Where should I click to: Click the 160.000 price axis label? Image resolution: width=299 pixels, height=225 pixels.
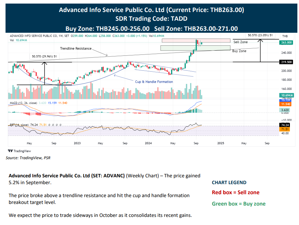[x=286, y=89]
